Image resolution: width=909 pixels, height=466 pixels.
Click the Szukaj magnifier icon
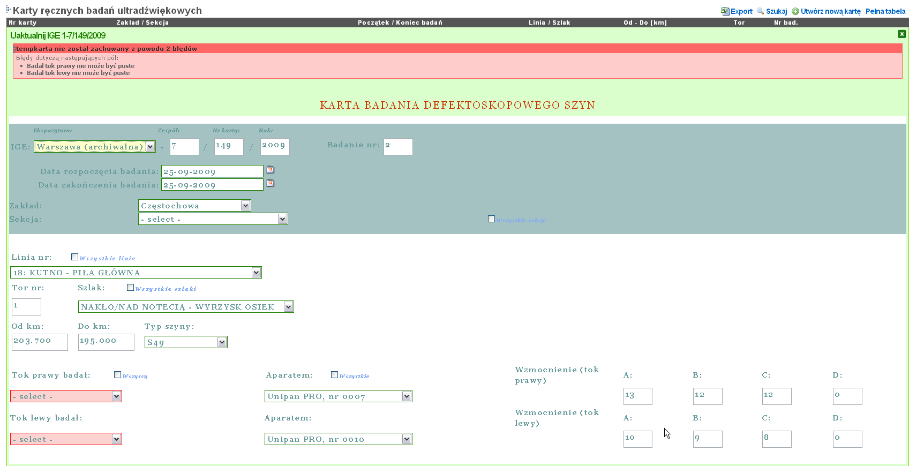pyautogui.click(x=760, y=11)
